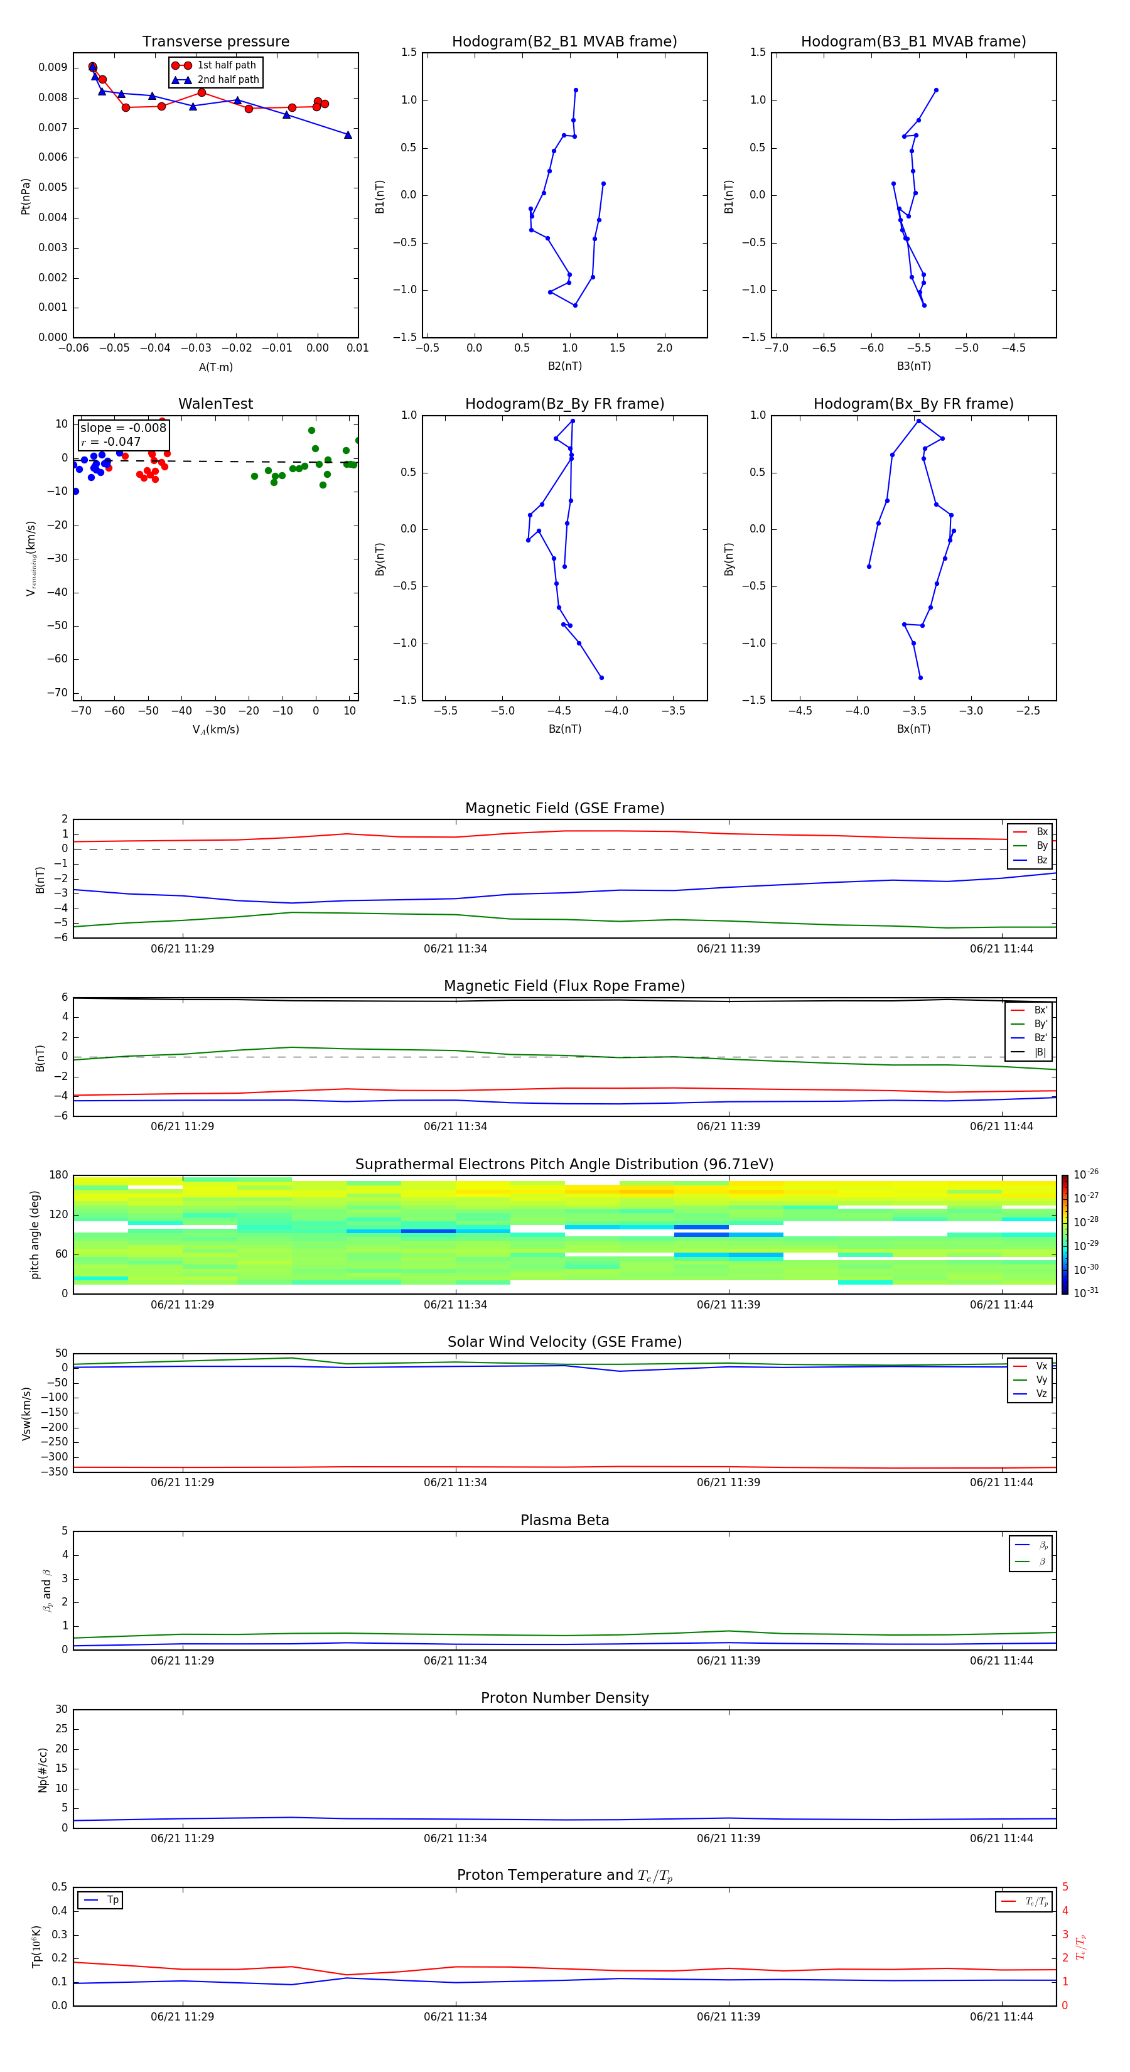The width and height of the screenshot is (1130, 2072).
Task: Click the 'Hodogram(B2_B1 MVAB frame)' title
Action: (564, 42)
